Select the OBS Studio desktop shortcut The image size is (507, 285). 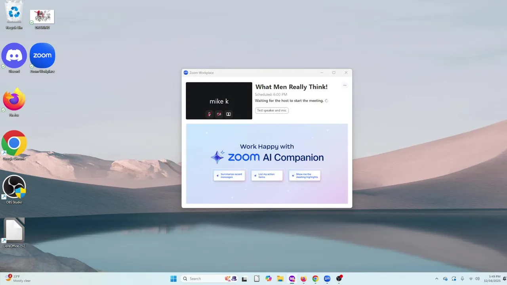(14, 189)
